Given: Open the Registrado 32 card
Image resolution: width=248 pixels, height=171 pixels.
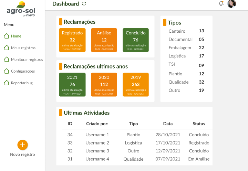Looking at the screenshot, I should [72, 40].
